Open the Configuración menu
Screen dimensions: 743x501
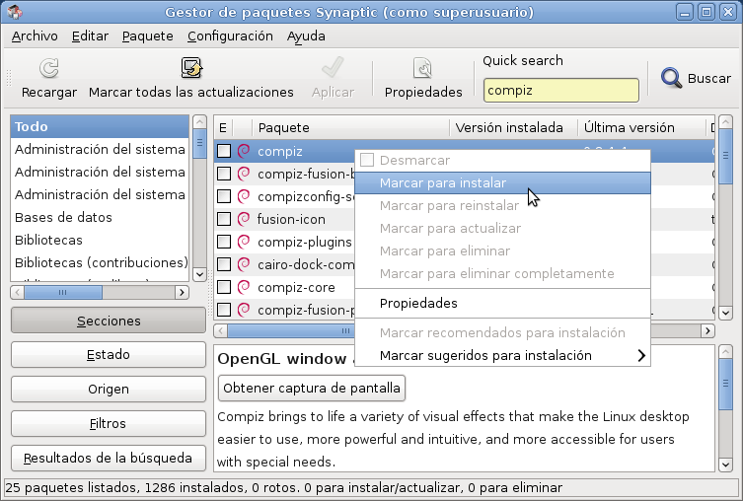(230, 36)
